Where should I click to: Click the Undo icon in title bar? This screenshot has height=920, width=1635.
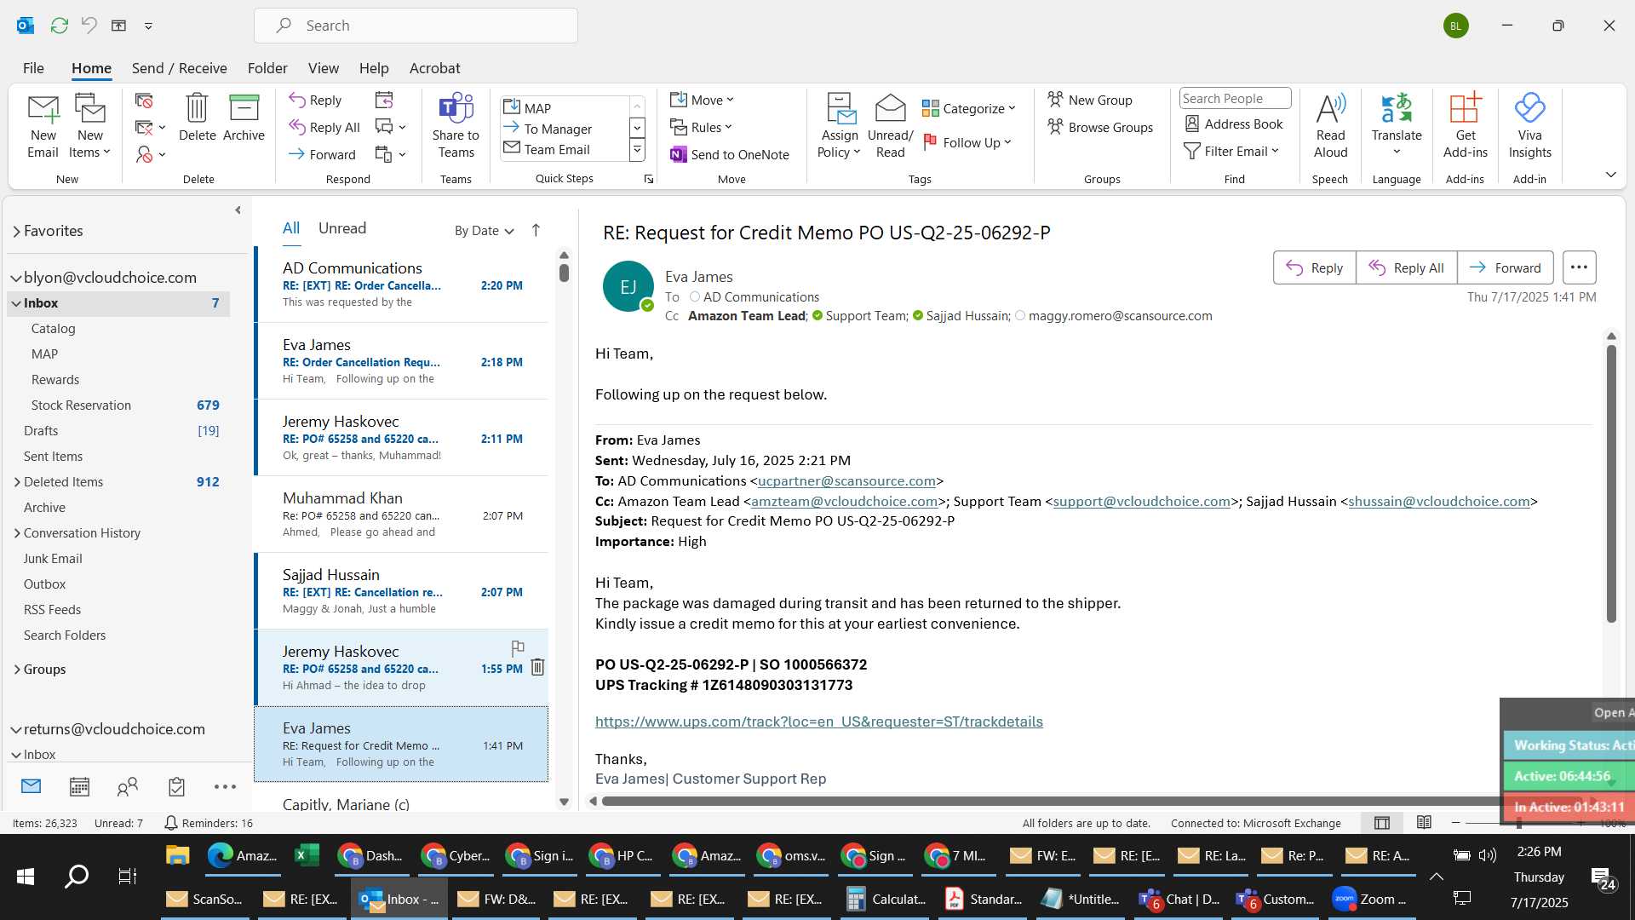[x=89, y=26]
